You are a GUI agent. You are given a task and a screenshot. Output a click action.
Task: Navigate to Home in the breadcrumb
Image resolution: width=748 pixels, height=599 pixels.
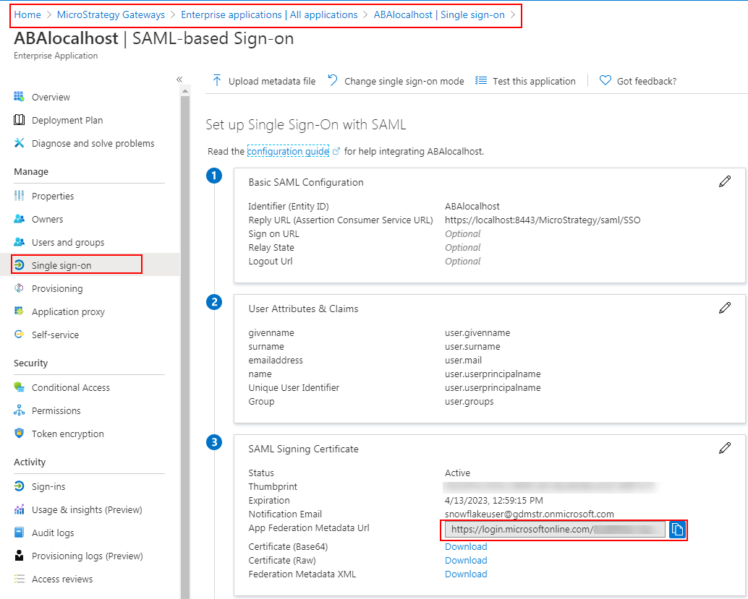point(27,14)
